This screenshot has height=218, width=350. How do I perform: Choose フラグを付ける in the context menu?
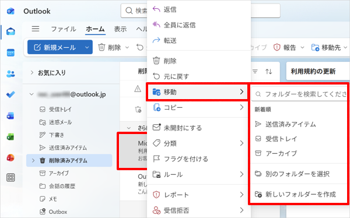coord(199,159)
